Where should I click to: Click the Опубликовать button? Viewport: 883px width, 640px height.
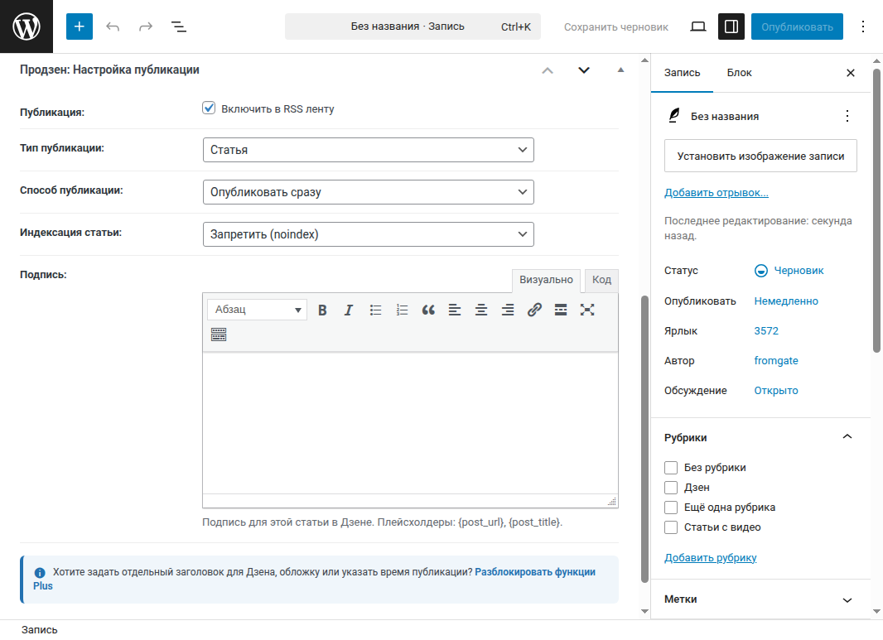[797, 26]
